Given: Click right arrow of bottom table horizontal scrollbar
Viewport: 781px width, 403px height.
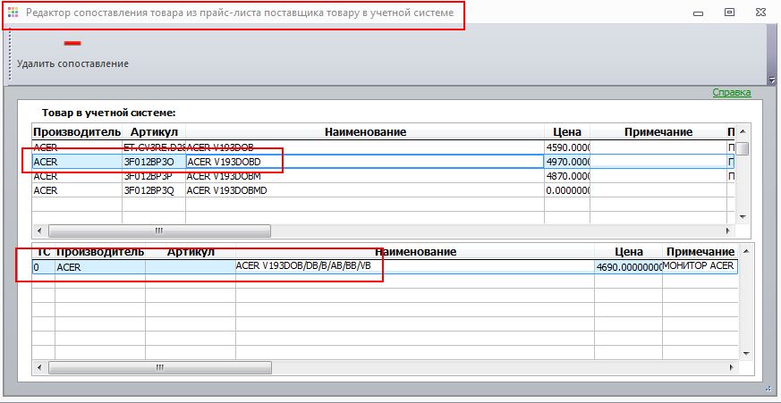Looking at the screenshot, I should pos(732,367).
